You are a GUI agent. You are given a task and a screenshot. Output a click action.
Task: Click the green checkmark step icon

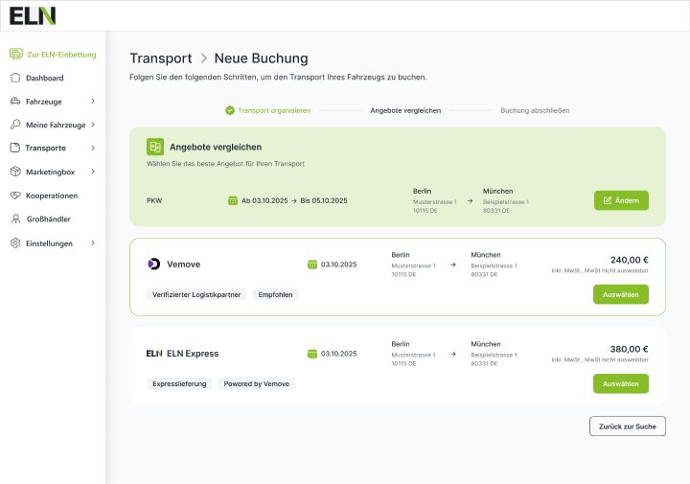[230, 110]
